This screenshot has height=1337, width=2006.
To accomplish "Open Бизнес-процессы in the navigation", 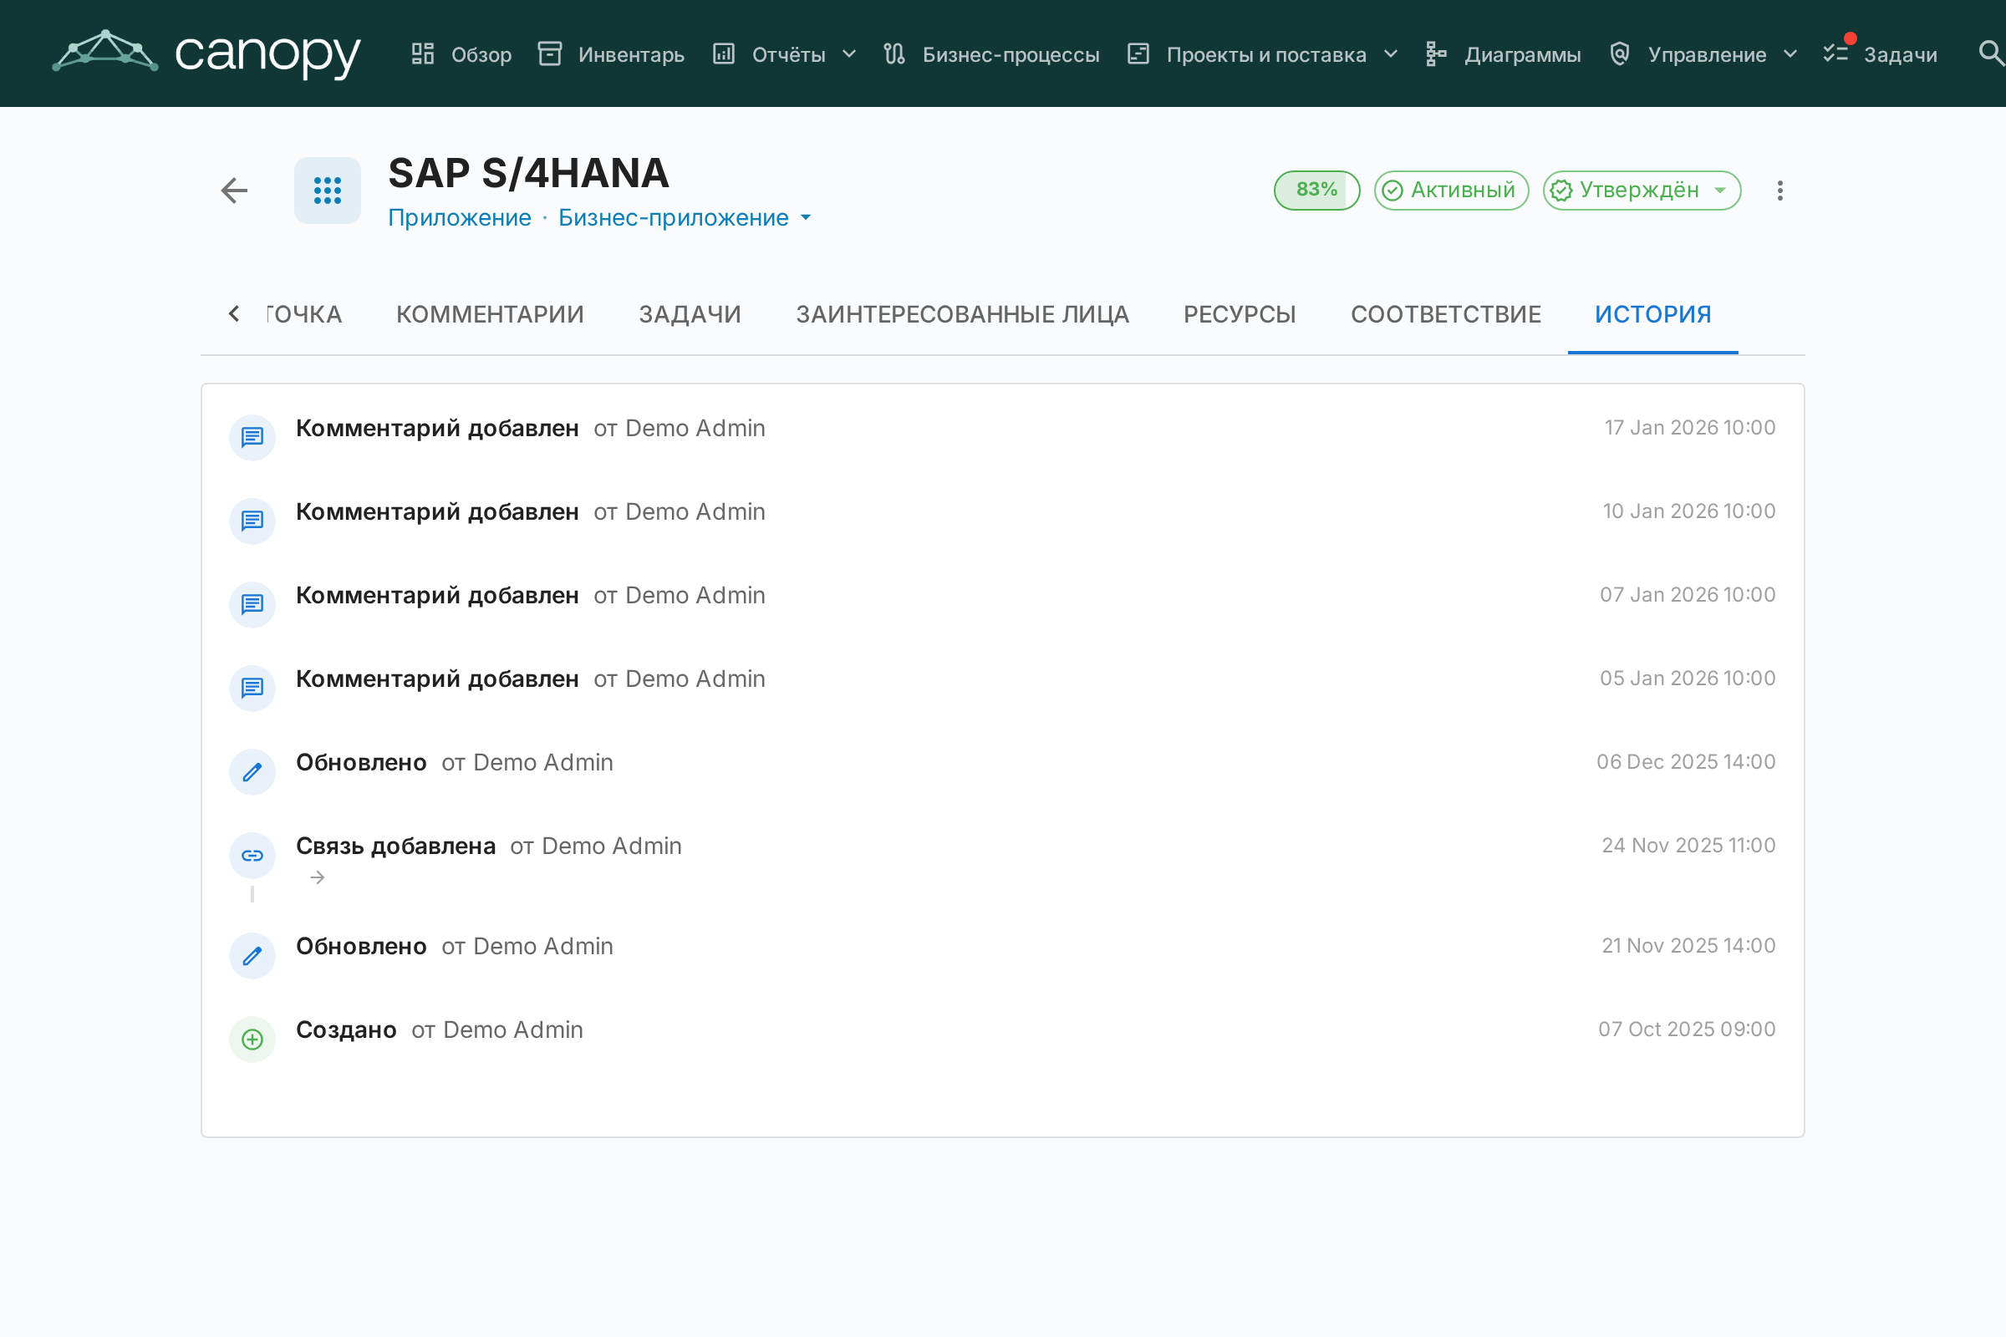I will coord(991,54).
